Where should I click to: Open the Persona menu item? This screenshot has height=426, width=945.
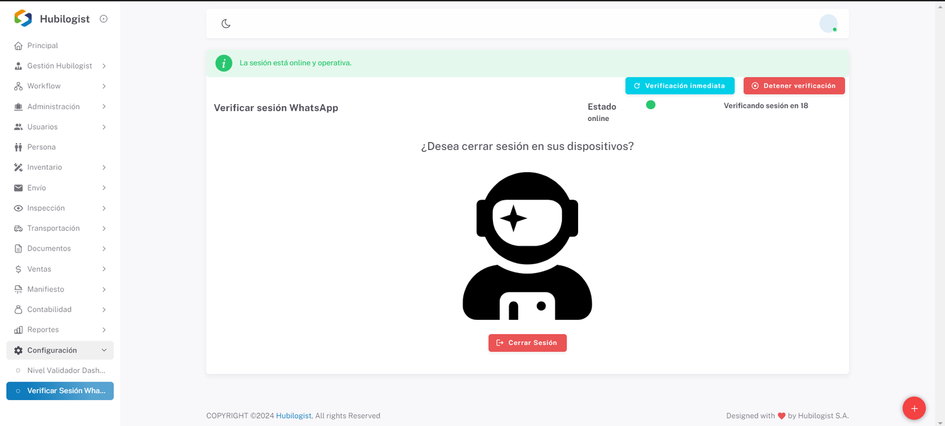41,147
